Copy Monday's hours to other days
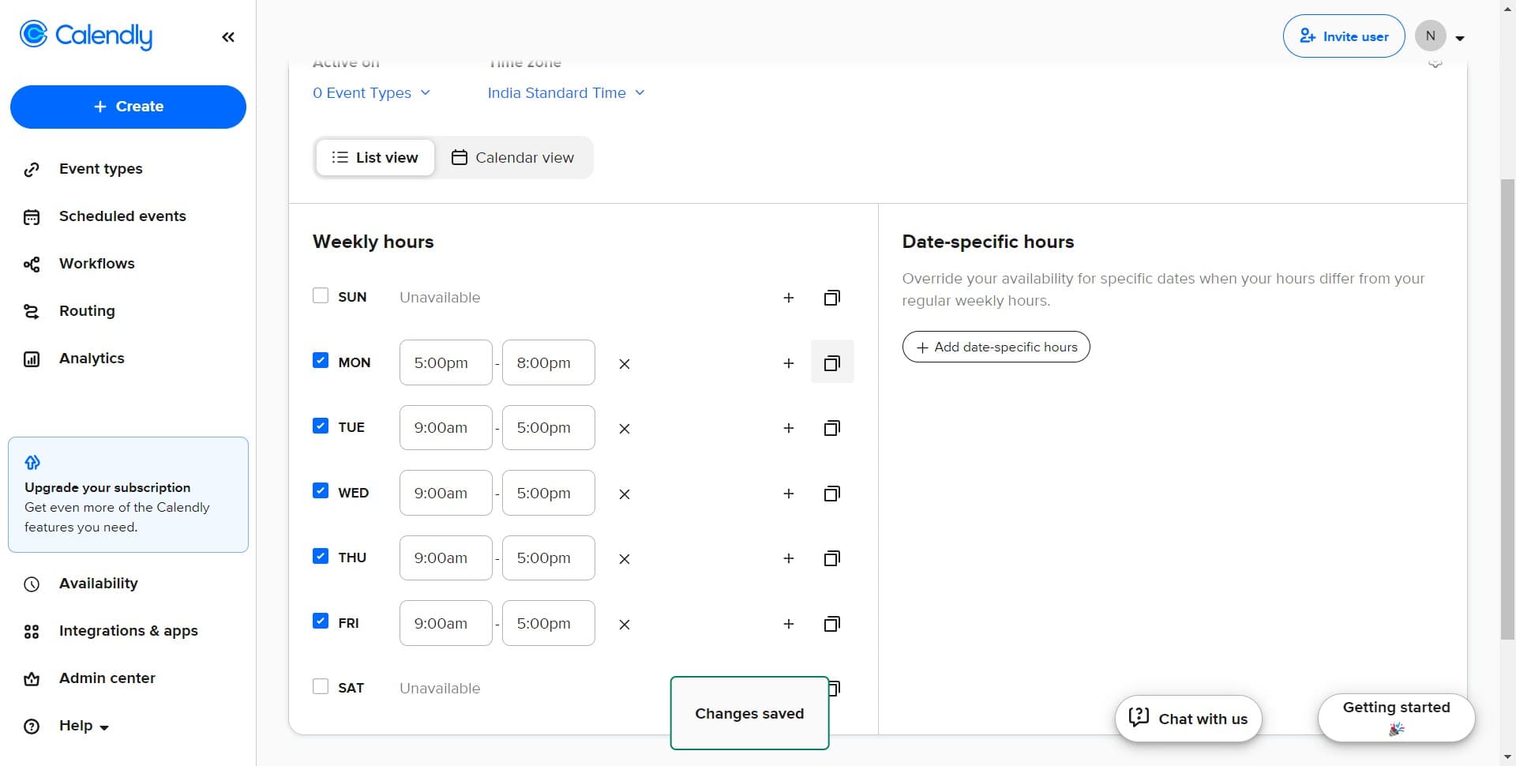Screen dimensions: 1516x766 tap(831, 363)
